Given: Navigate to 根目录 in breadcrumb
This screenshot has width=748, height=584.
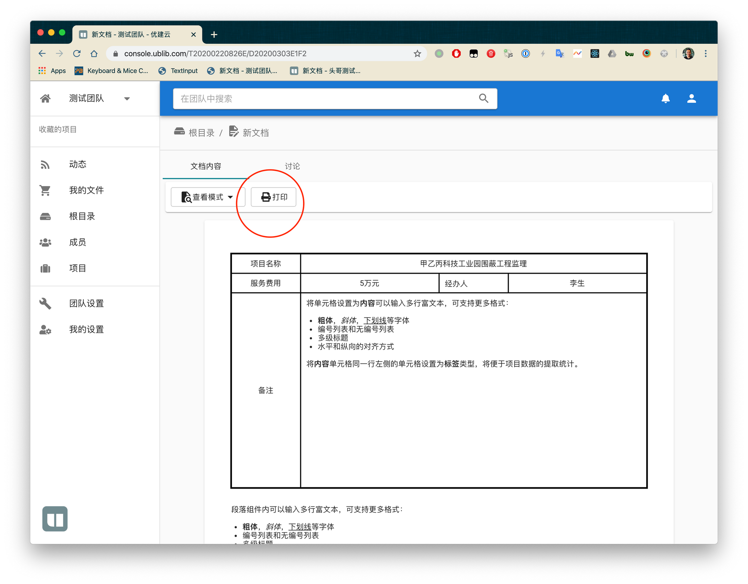Looking at the screenshot, I should [201, 133].
